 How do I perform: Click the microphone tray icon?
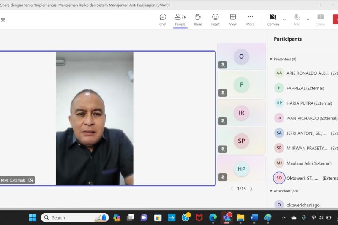point(304,217)
